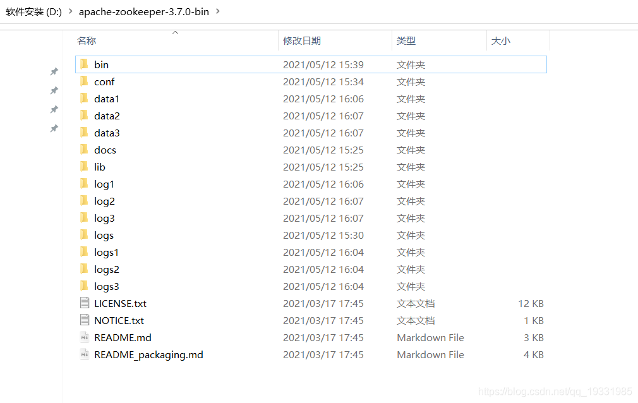Screen dimensions: 638x403
Task: Click the sort arrow above 名称 column
Action: [176, 33]
